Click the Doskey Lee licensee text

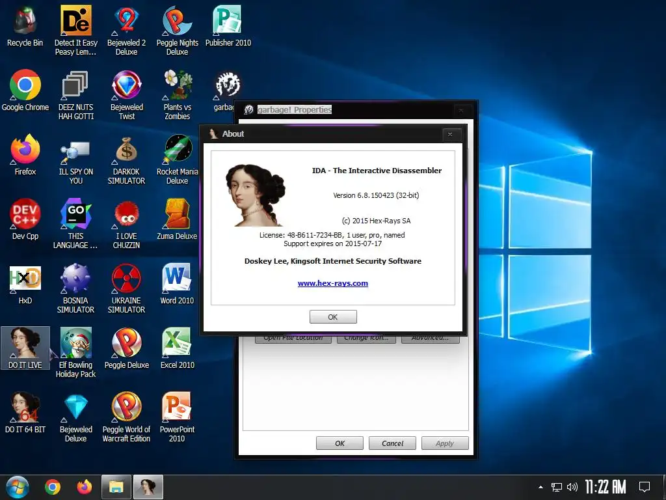333,261
